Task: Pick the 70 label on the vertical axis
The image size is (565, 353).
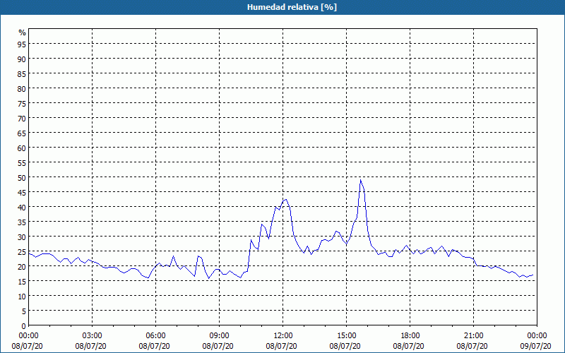Action: 22,118
